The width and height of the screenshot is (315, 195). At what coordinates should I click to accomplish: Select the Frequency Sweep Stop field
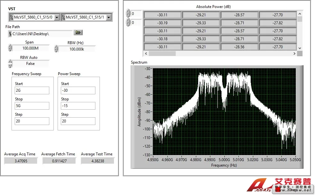(x=32, y=106)
